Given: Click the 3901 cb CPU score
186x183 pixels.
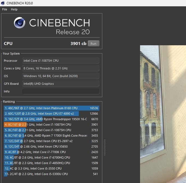Looking at the screenshot, I should click(79, 44).
